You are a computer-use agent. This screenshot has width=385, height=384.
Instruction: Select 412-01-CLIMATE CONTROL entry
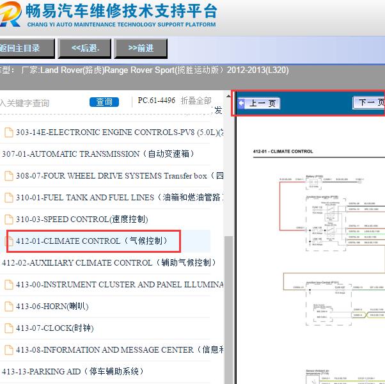point(92,241)
